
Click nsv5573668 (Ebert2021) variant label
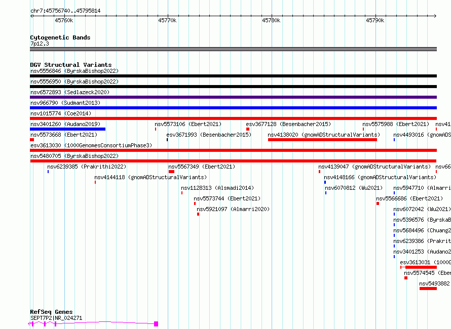point(64,135)
